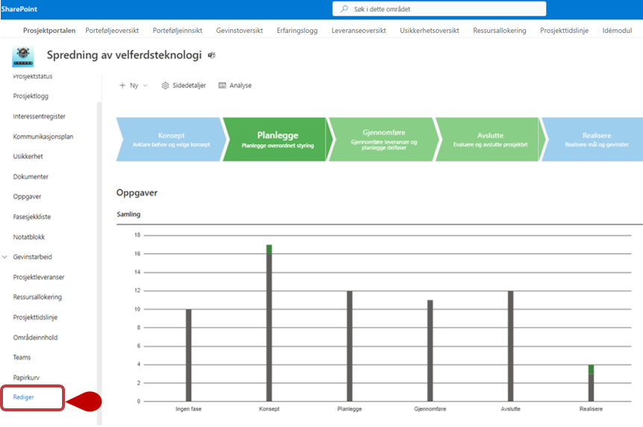643x427 pixels.
Task: Click the SharePoint label in the header
Action: point(19,9)
